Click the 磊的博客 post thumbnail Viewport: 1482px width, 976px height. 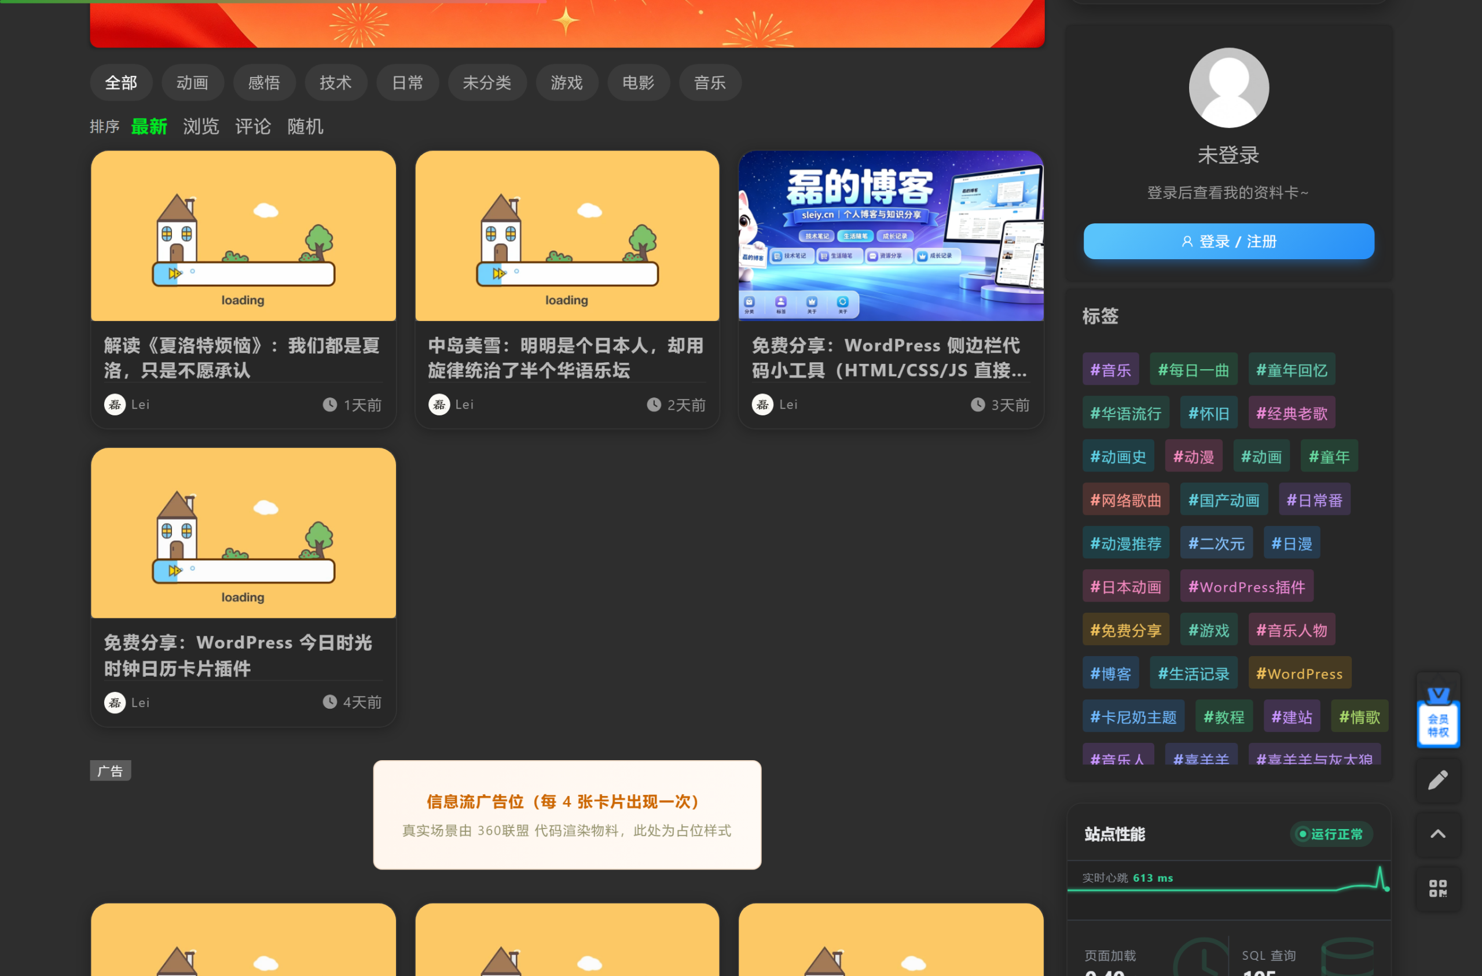click(890, 236)
